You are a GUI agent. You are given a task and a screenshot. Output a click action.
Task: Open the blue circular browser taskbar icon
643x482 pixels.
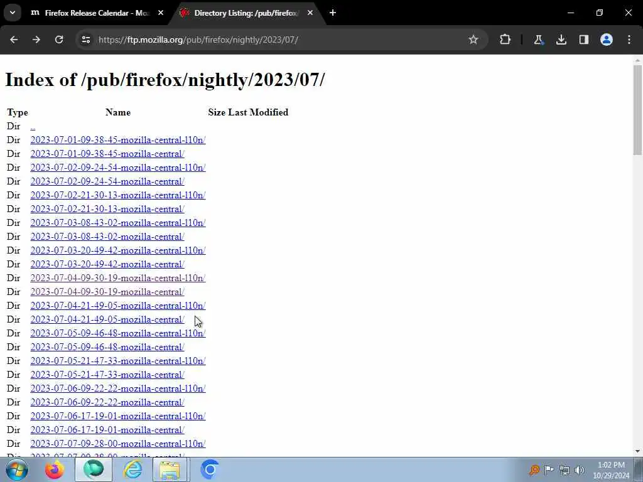[209, 469]
